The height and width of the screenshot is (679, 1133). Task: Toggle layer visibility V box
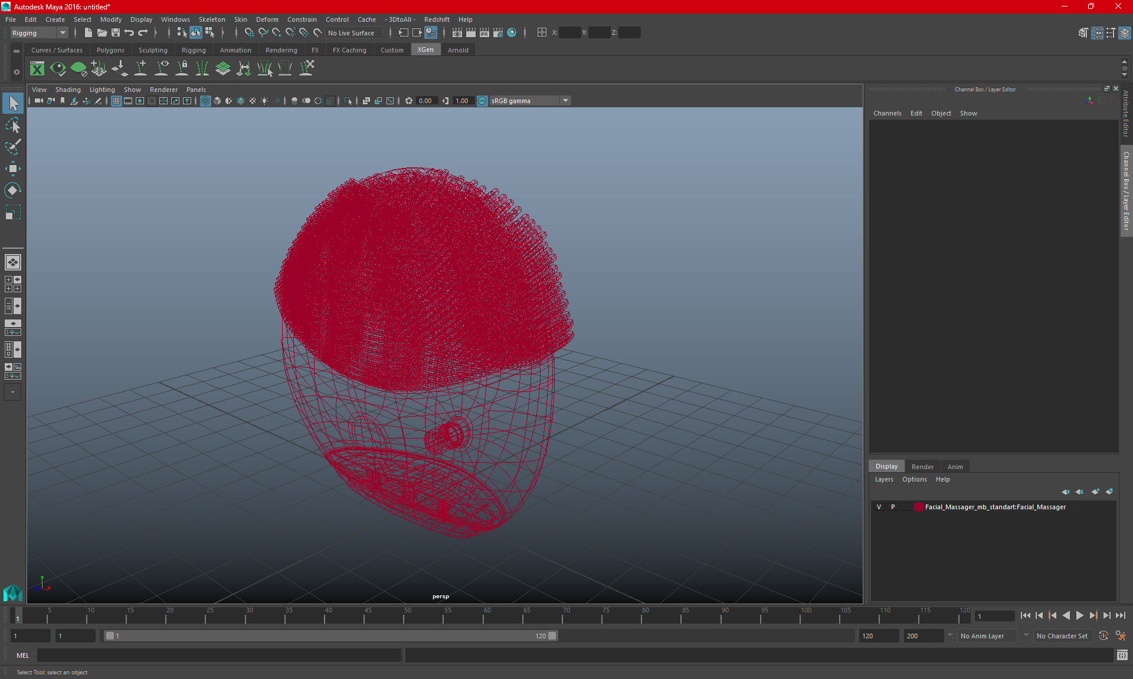[879, 507]
